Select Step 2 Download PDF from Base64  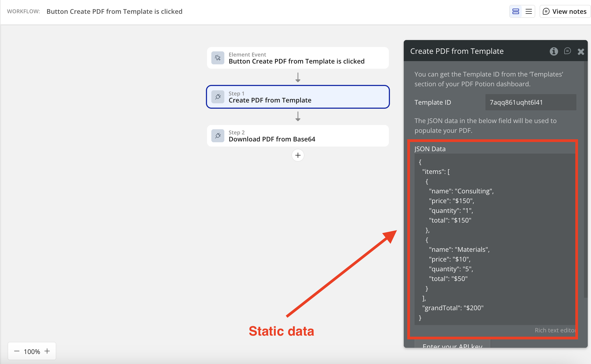coord(298,136)
